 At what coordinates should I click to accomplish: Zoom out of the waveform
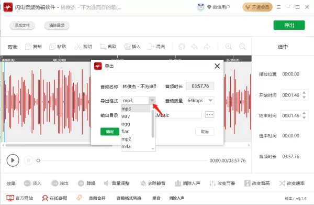coord(242,47)
